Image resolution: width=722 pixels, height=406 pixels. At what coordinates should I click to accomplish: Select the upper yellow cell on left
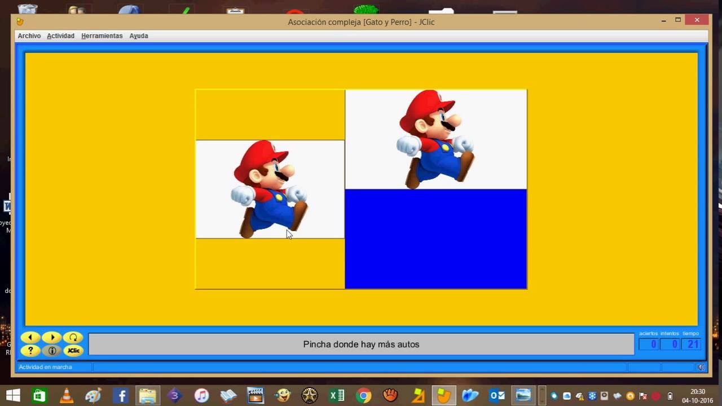pos(270,114)
